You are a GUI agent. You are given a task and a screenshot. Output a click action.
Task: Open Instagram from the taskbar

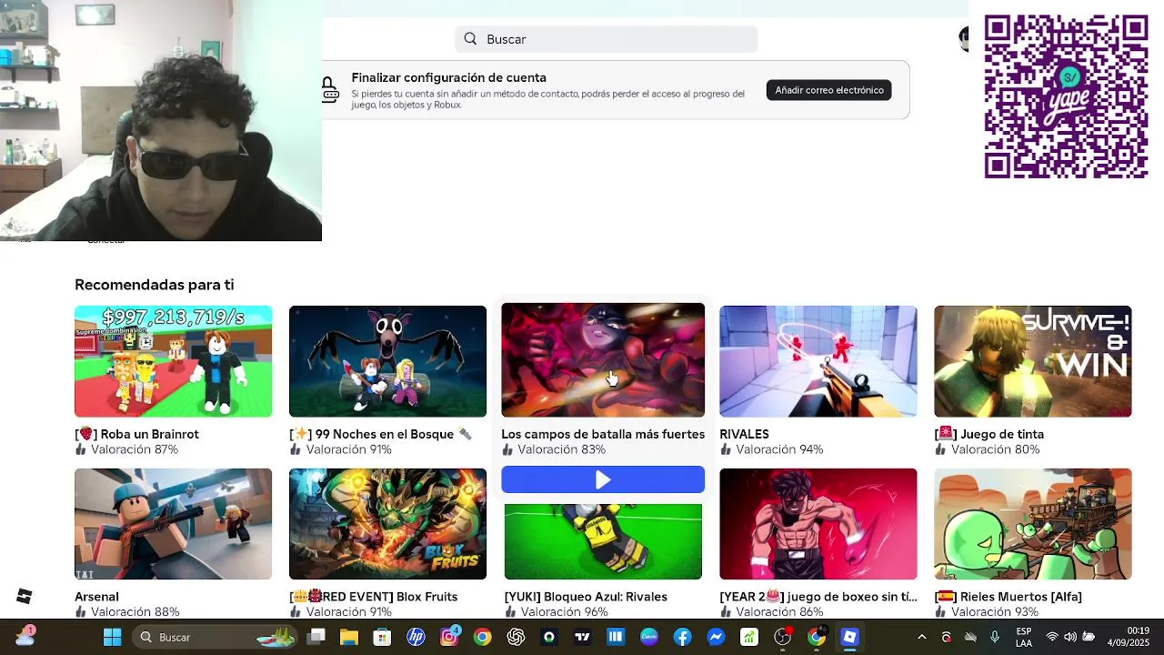click(x=449, y=637)
